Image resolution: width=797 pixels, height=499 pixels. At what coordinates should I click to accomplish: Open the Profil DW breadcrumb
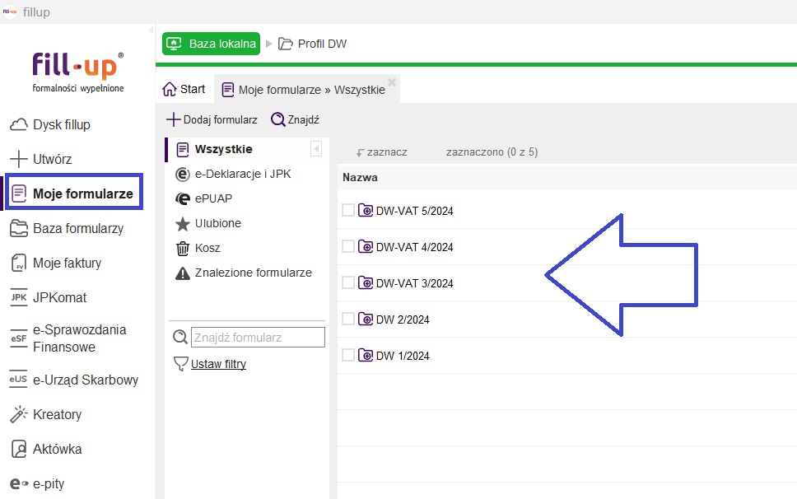313,44
